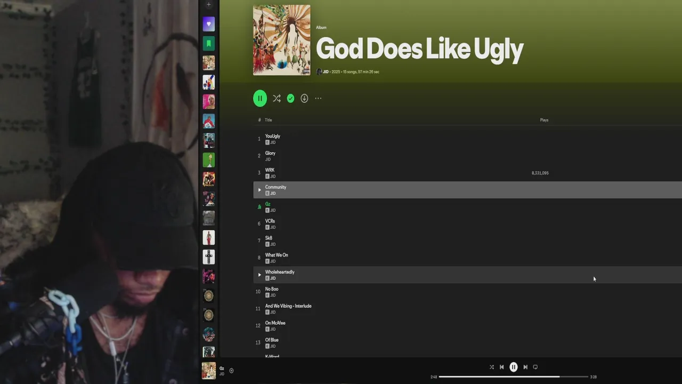Open the green bookmark Your Episodes item
The image size is (682, 384).
tap(209, 43)
